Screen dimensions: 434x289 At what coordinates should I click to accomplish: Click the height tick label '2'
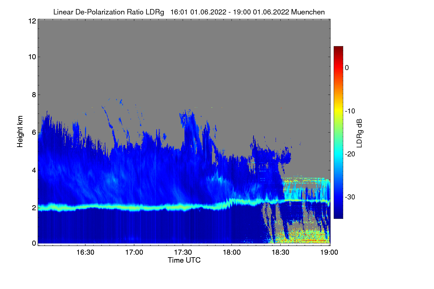[x=33, y=208]
